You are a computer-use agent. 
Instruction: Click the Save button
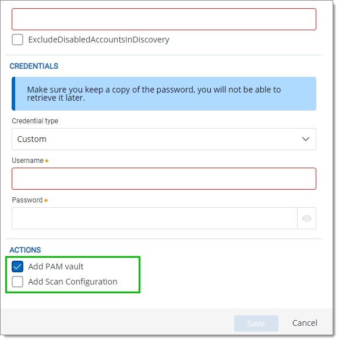[256, 324]
